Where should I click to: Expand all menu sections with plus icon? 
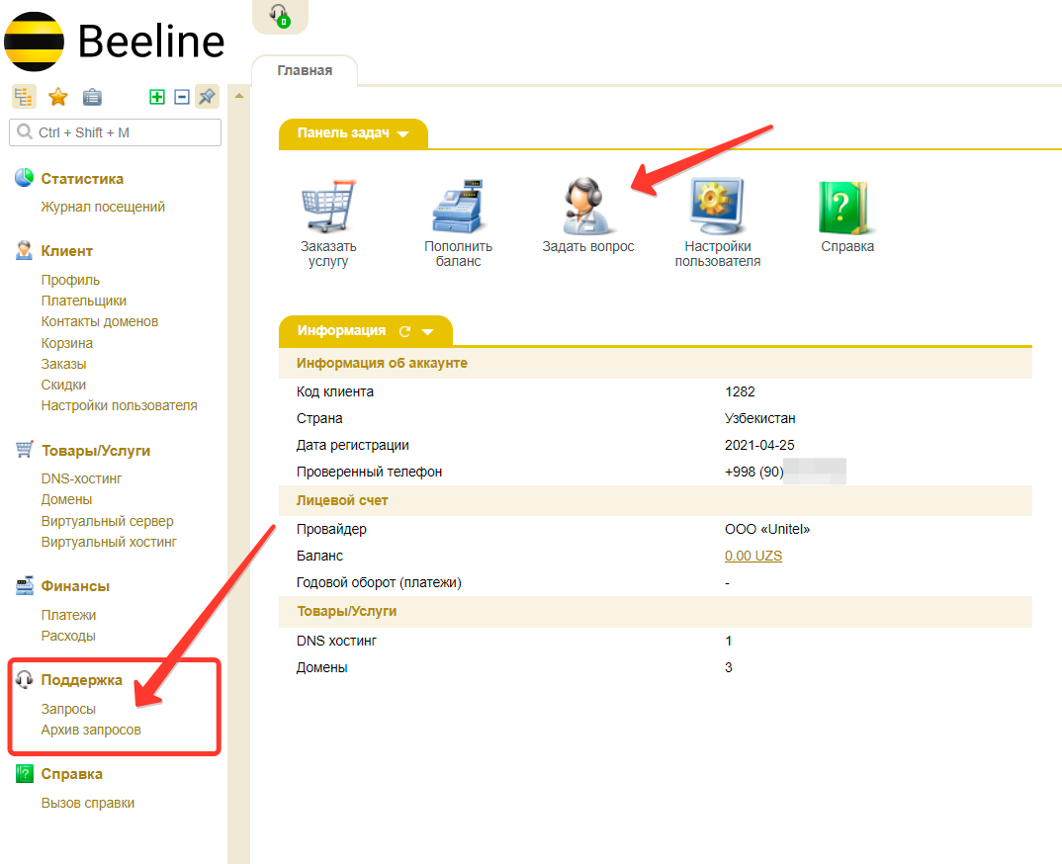[x=157, y=97]
